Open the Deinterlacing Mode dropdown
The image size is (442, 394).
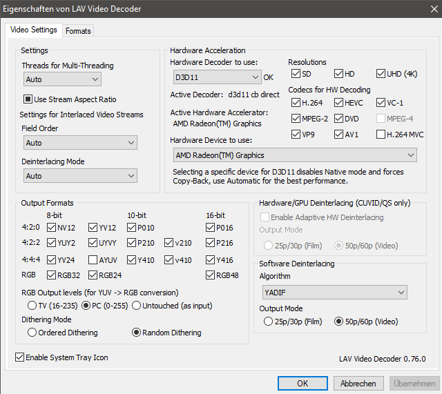79,176
